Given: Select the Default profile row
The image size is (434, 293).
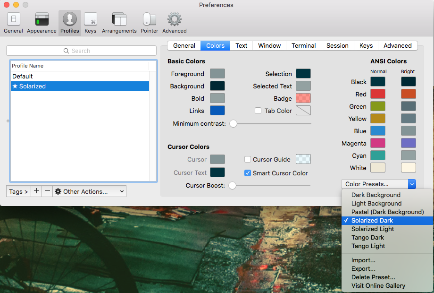Looking at the screenshot, I should pyautogui.click(x=80, y=76).
